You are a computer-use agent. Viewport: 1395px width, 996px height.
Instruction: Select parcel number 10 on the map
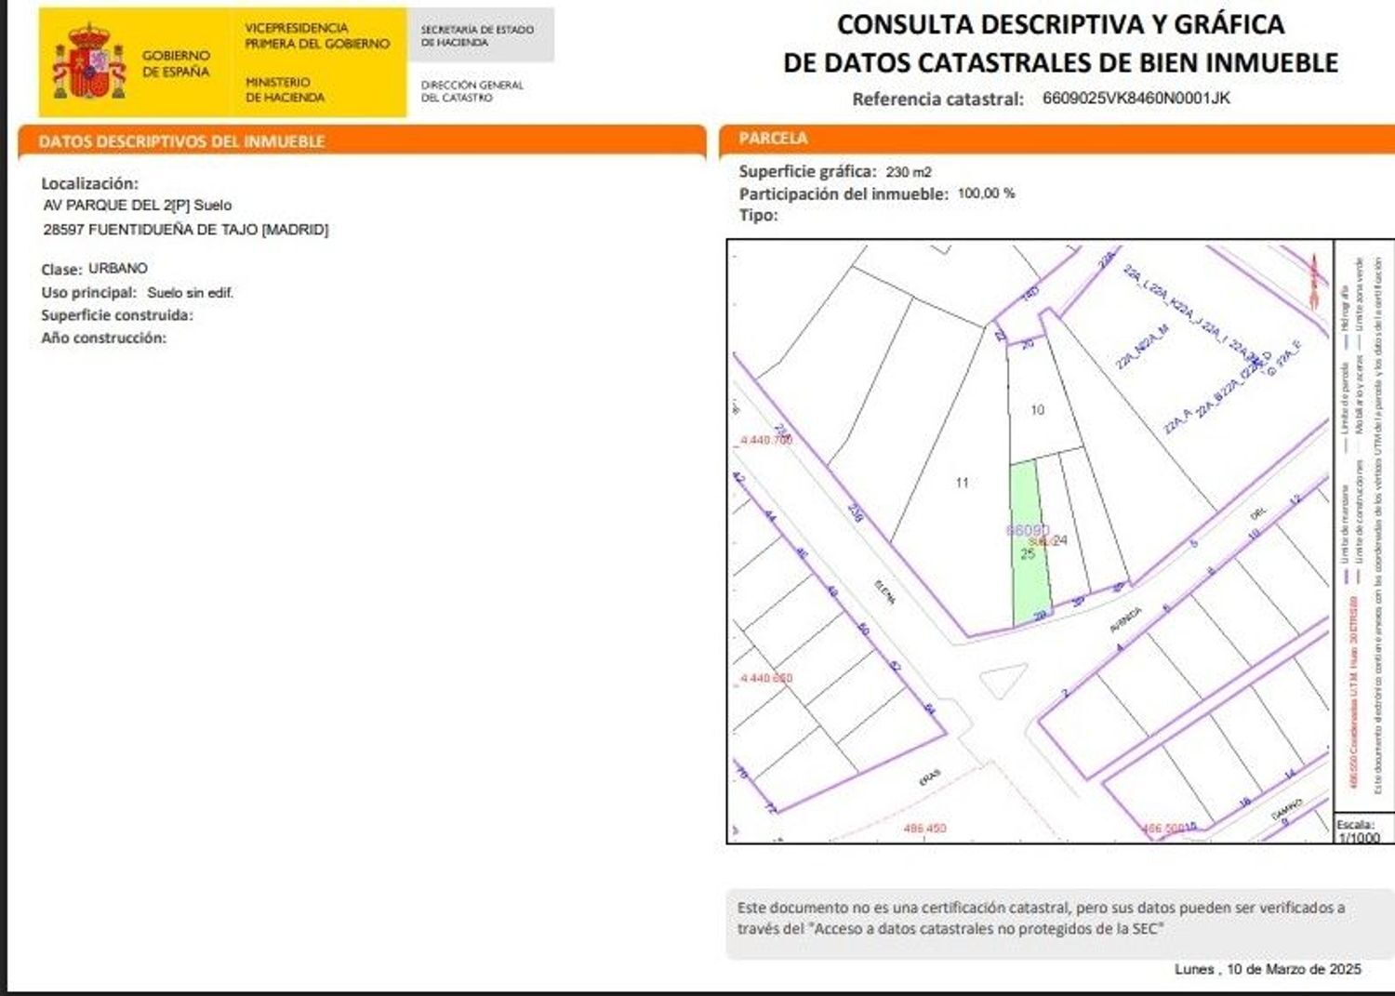[x=1037, y=409]
